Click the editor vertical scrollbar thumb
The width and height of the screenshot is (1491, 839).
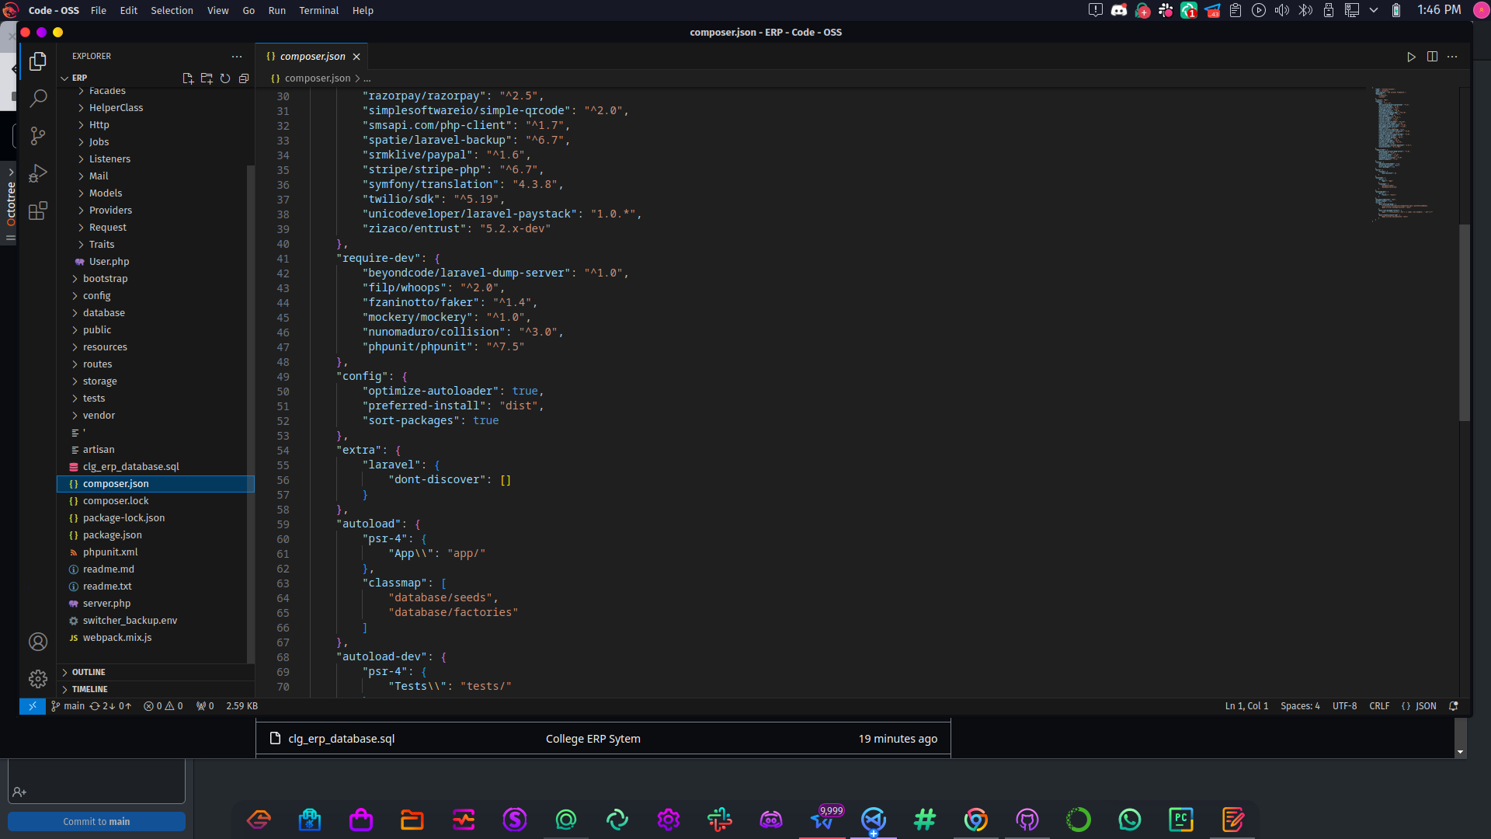tap(1464, 322)
